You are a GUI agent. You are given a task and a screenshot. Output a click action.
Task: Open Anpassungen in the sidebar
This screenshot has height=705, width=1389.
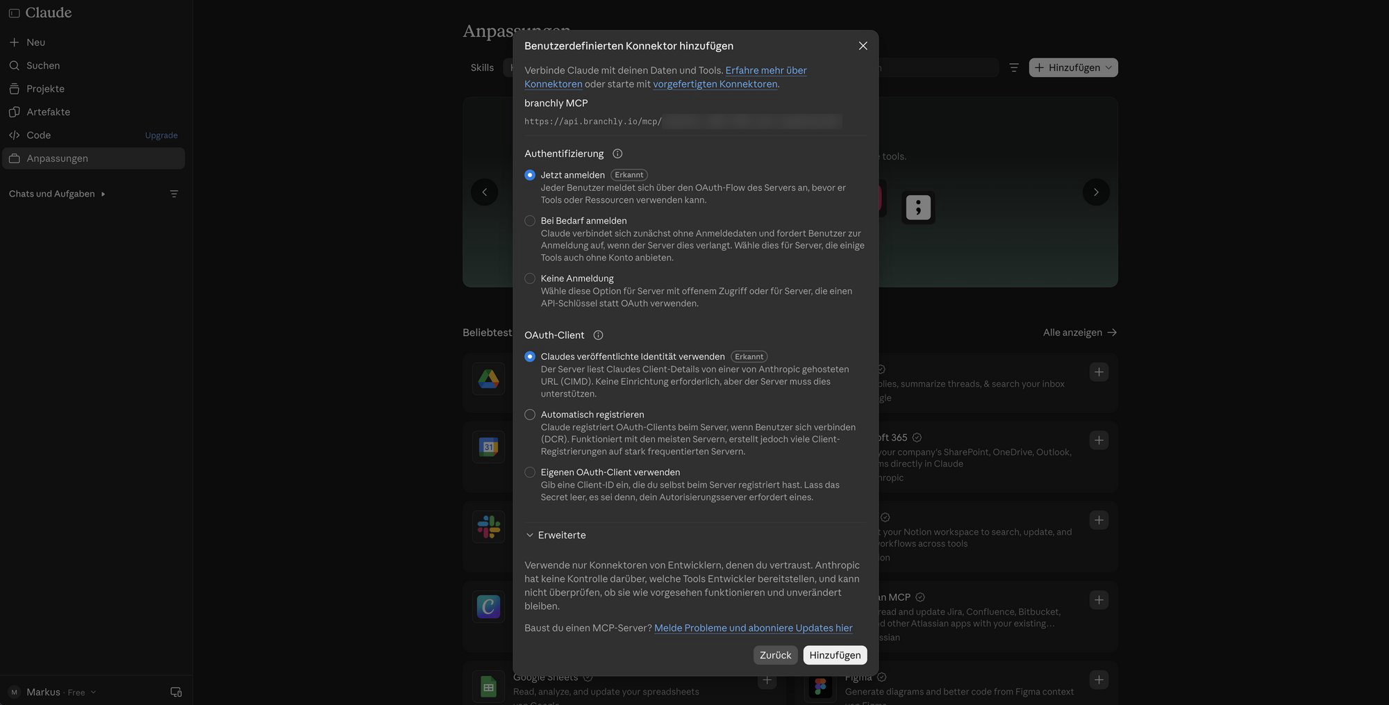(x=93, y=158)
